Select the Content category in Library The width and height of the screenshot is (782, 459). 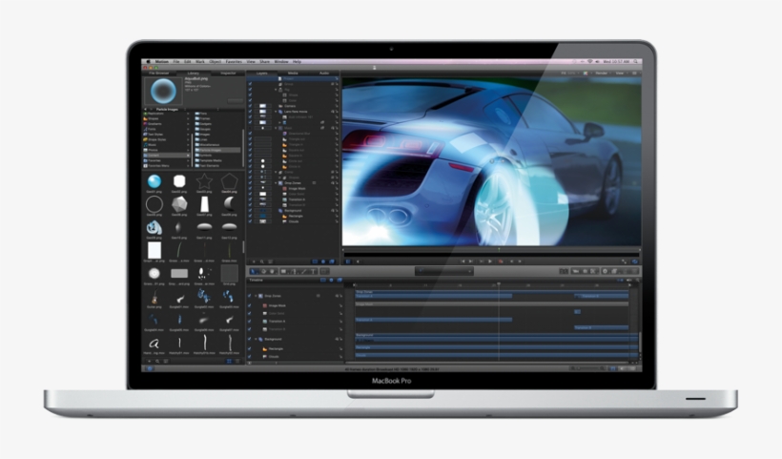pyautogui.click(x=167, y=156)
